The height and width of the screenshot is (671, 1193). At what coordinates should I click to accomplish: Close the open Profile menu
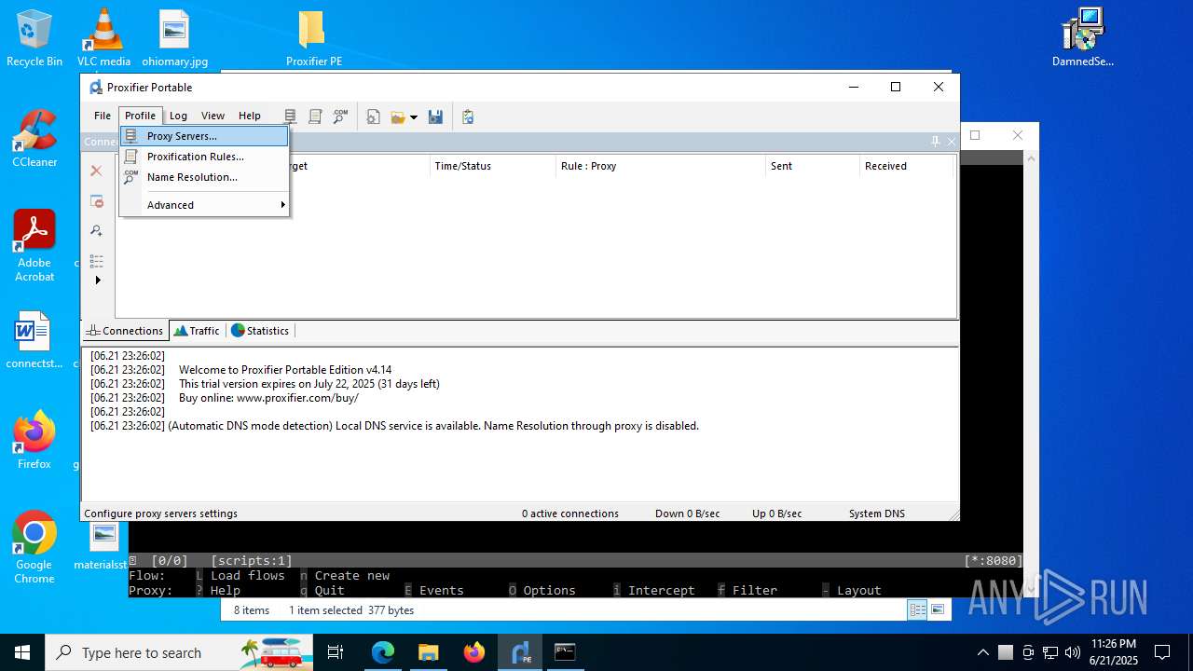pyautogui.click(x=140, y=116)
